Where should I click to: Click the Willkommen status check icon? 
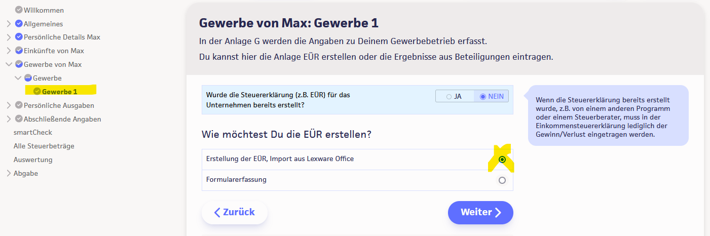(19, 10)
